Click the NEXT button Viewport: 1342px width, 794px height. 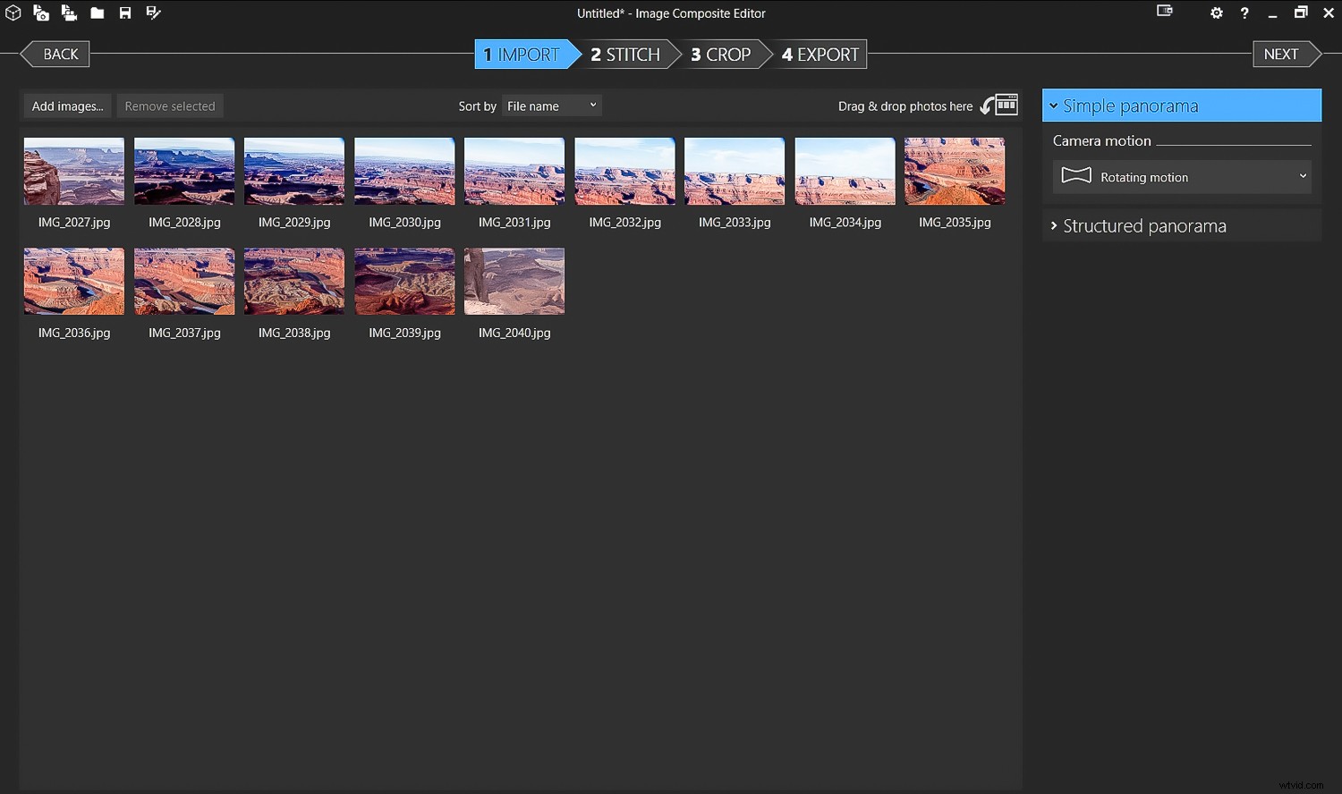tap(1281, 54)
